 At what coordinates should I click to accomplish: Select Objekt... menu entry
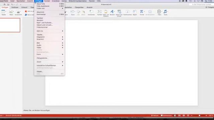49,72
